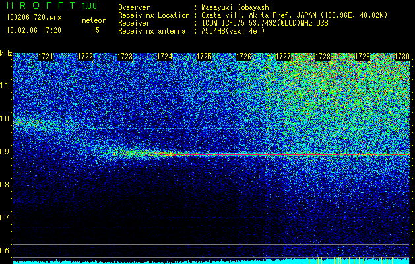Click the cyan signal level graph at bottom

(212, 261)
